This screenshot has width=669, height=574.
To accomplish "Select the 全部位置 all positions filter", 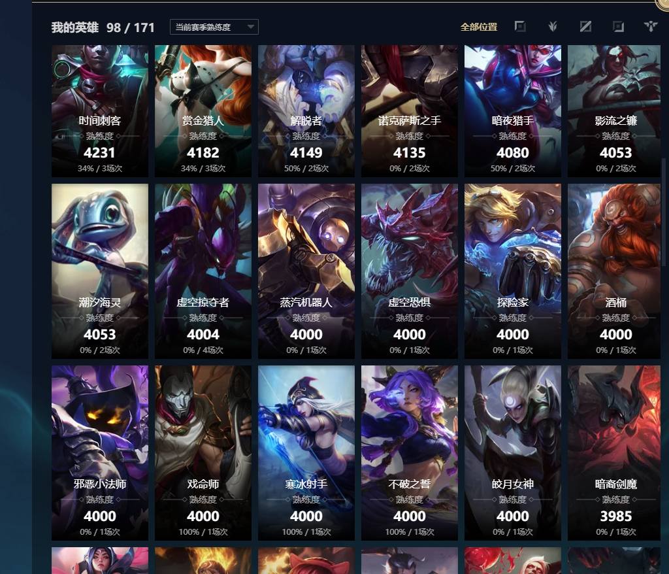I will [479, 27].
